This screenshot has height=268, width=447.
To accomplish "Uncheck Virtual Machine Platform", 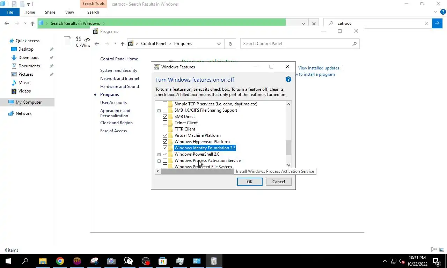I will (165, 135).
